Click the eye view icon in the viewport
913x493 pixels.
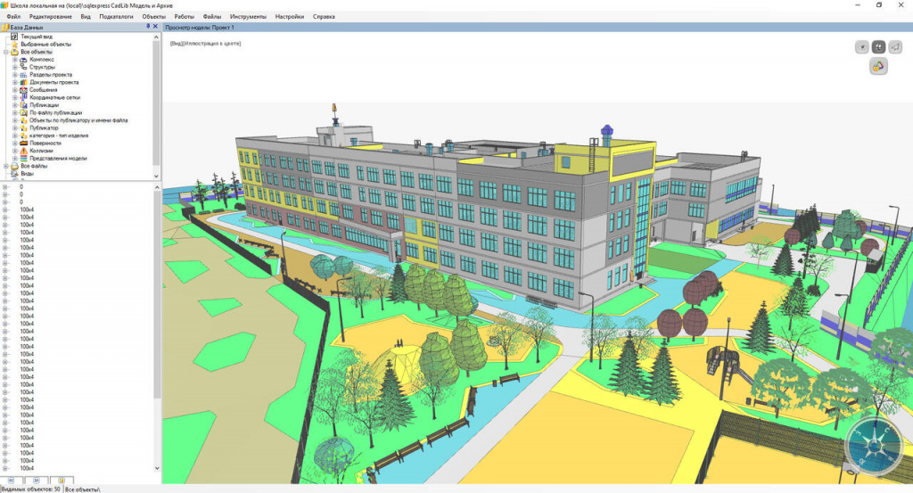tap(861, 46)
